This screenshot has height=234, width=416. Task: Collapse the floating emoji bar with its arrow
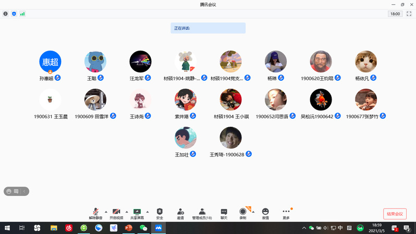24,191
